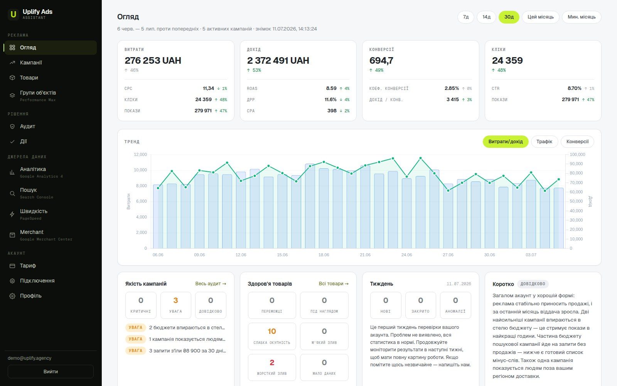This screenshot has height=386, width=617.
Task: Click the Товари box icon
Action: tap(12, 78)
